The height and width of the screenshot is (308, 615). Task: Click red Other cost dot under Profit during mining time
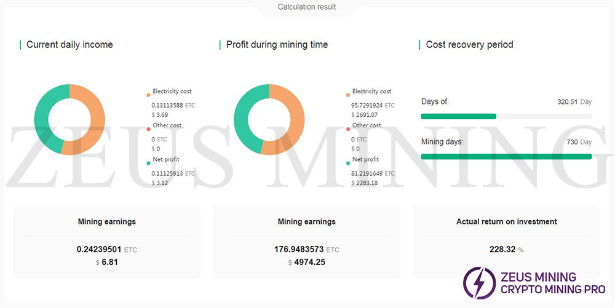pyautogui.click(x=348, y=129)
